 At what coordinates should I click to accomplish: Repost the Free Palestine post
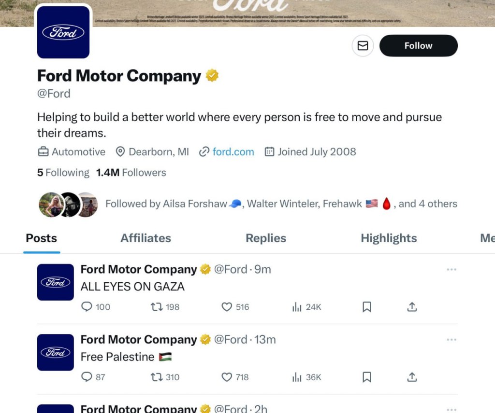[157, 377]
